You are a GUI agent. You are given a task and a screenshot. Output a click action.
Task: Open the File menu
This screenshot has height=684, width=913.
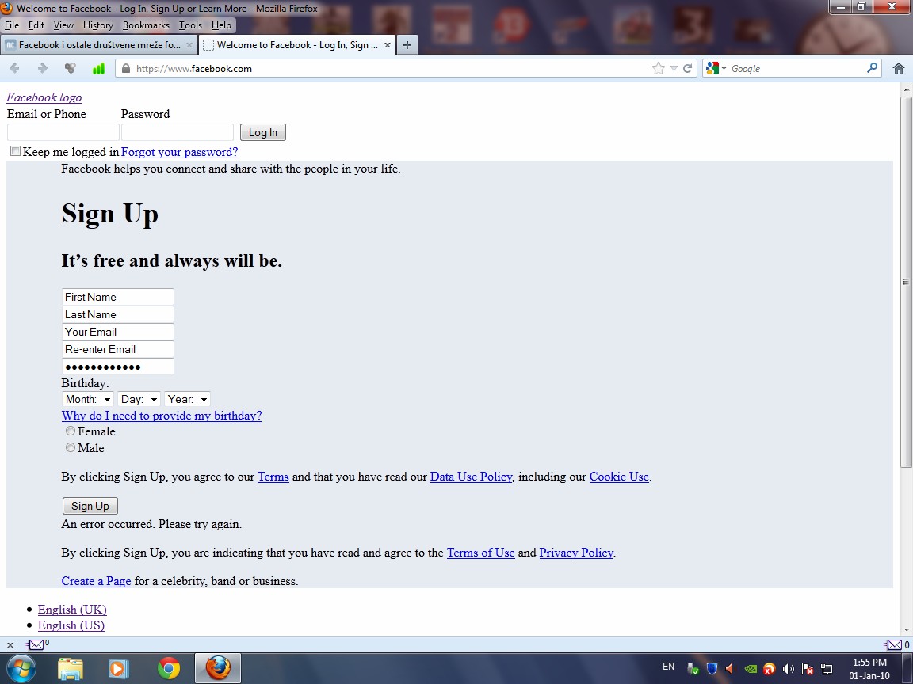(x=12, y=25)
